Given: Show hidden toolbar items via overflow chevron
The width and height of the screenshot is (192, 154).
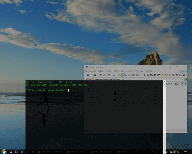Looking at the screenshot, I should click(186, 74).
